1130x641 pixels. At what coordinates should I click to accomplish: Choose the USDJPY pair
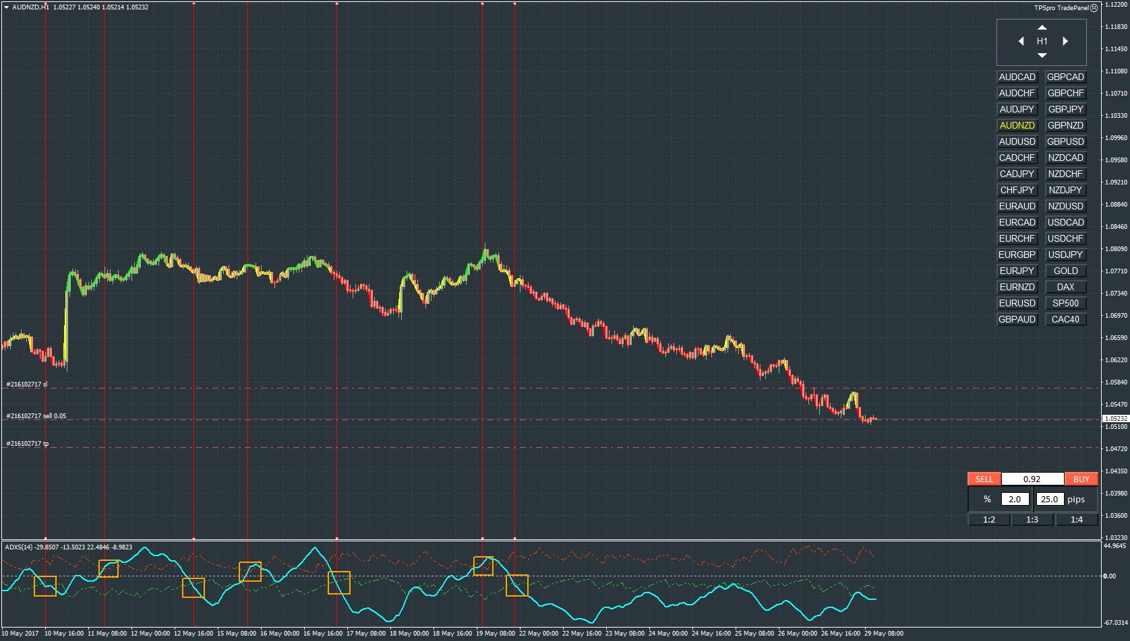click(1065, 255)
